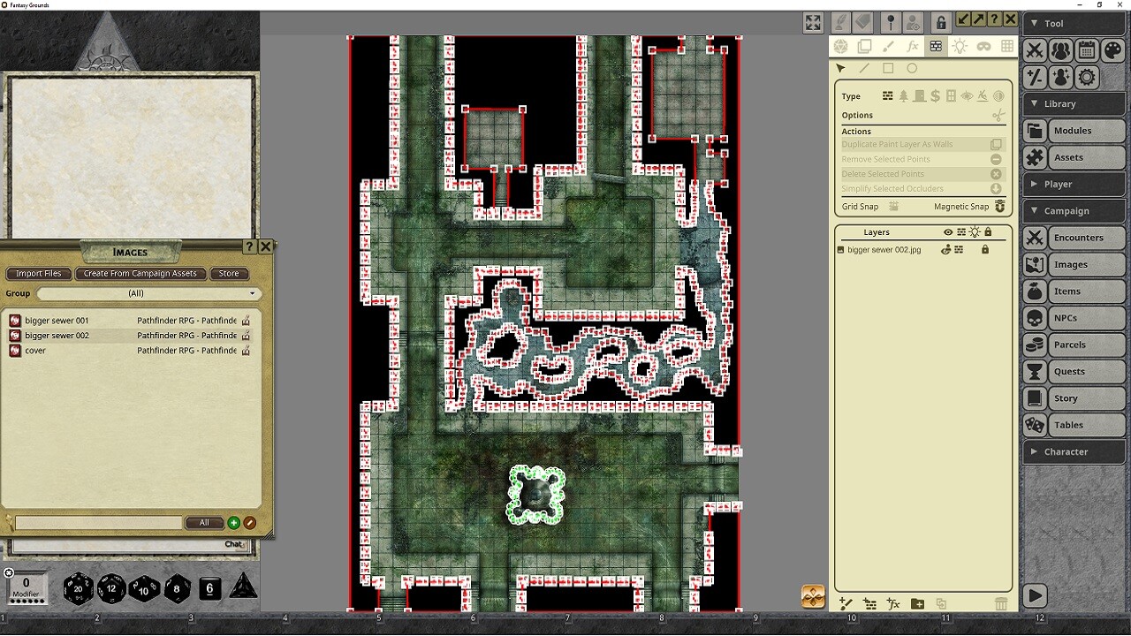1131x636 pixels.
Task: Switch to the grid toolbar tab
Action: pyautogui.click(x=1007, y=47)
